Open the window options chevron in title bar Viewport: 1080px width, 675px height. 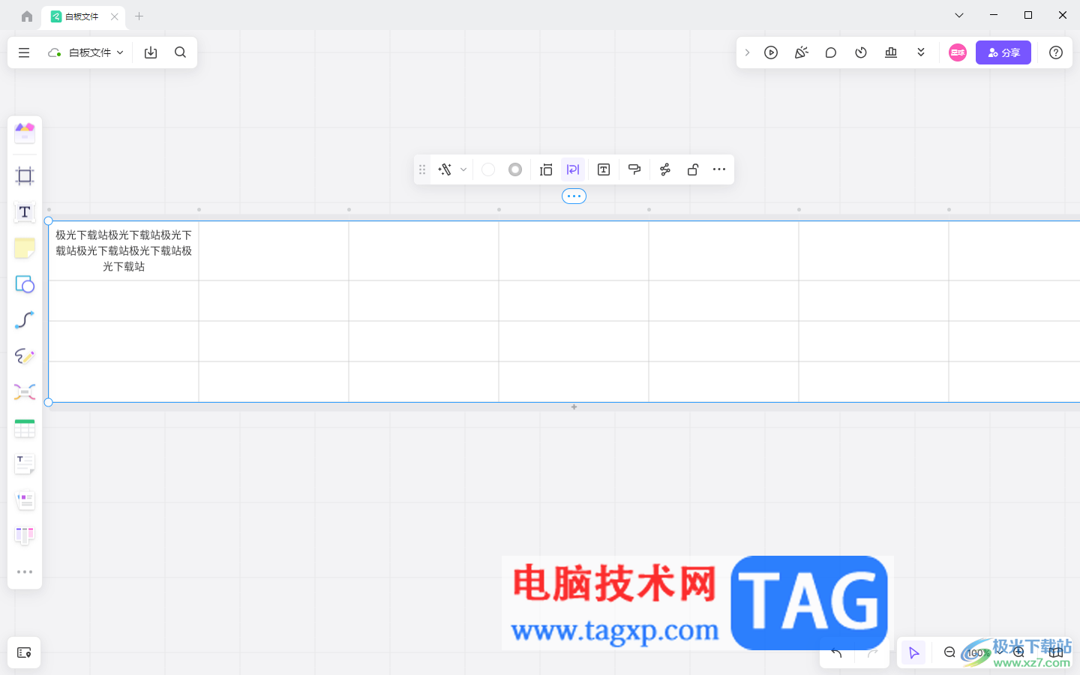959,15
